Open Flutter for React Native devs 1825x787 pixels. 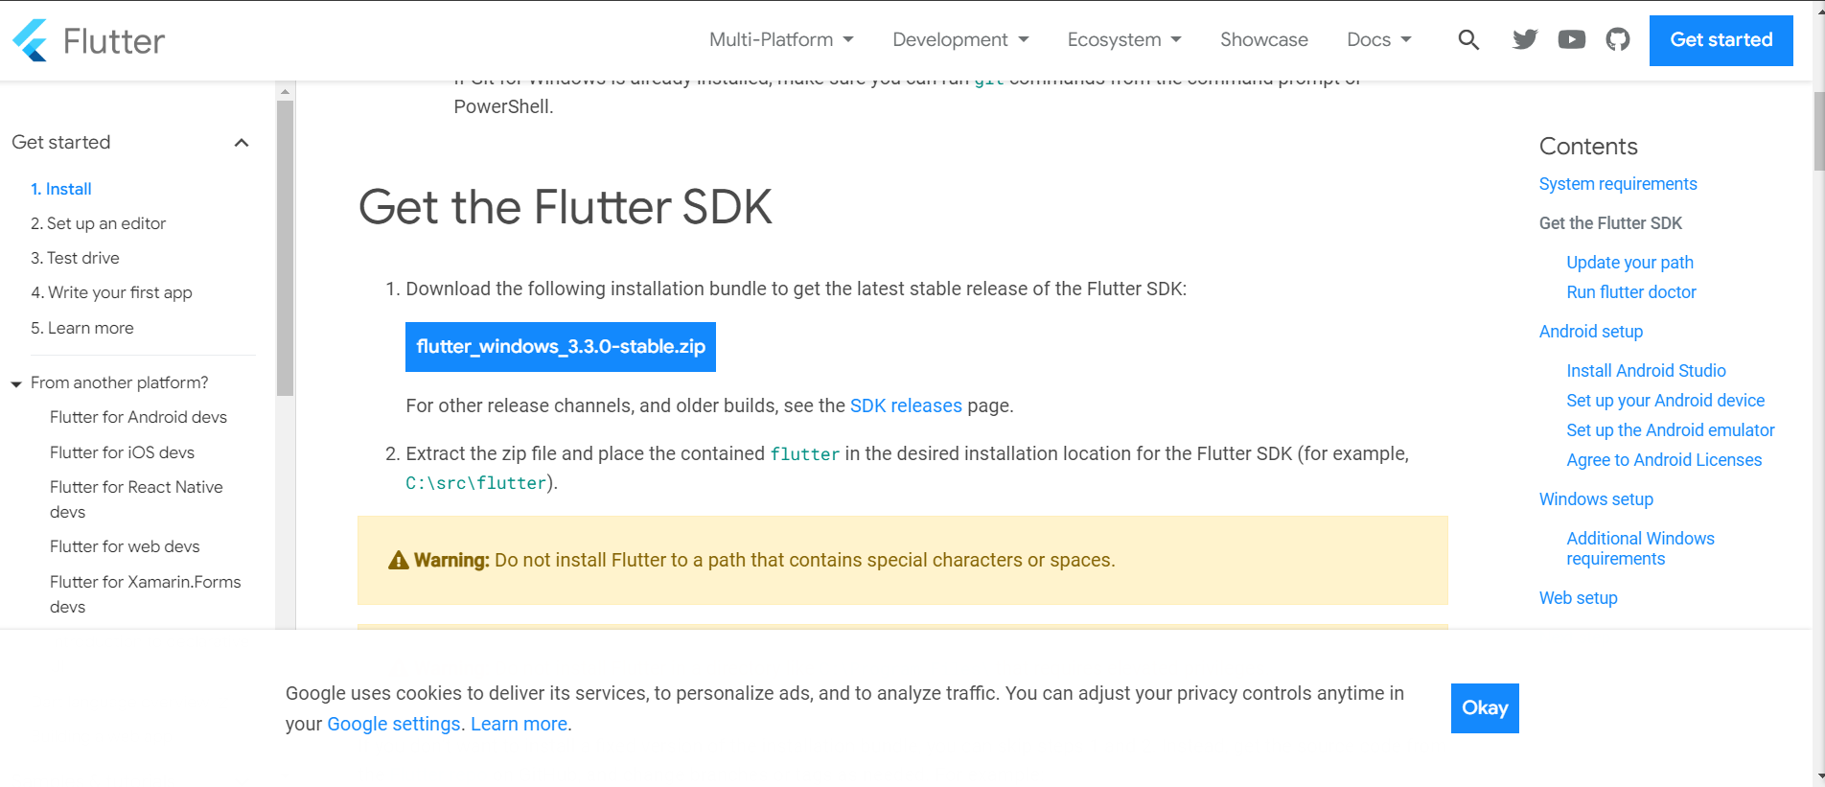point(136,499)
